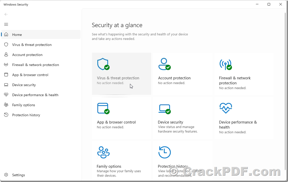
Task: Click 'No action needed.' under Account protection tile
Action: [x=171, y=83]
